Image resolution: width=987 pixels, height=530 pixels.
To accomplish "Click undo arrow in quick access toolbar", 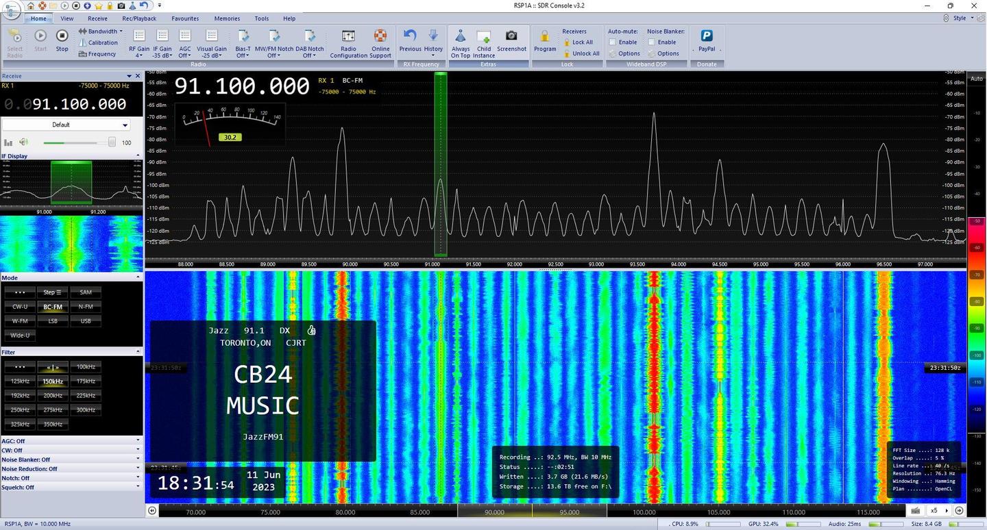I will [x=143, y=5].
